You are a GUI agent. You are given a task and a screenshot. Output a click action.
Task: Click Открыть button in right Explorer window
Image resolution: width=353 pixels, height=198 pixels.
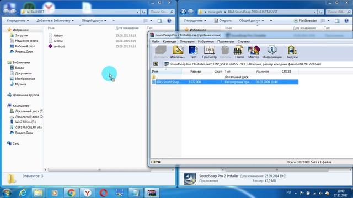[223, 21]
